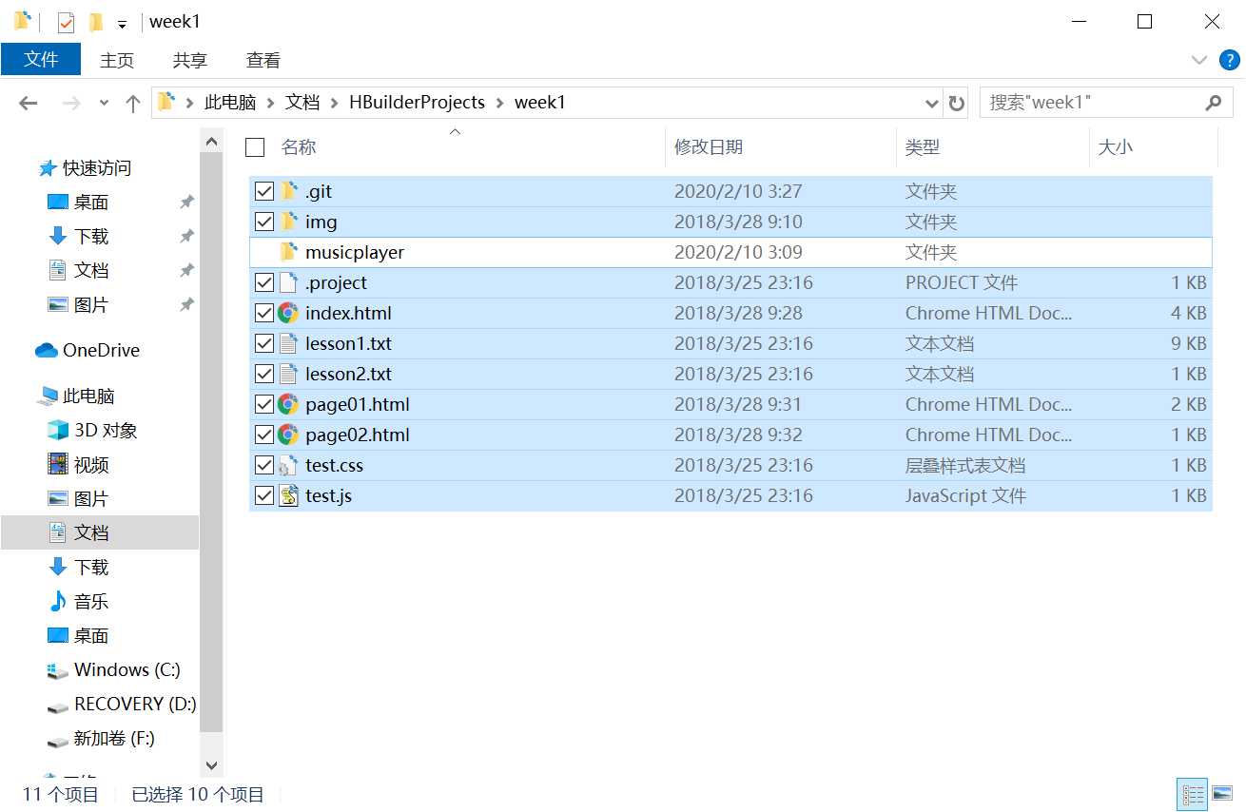Uncheck the page02.html checkbox
Screen dimensions: 1246x812
point(264,435)
